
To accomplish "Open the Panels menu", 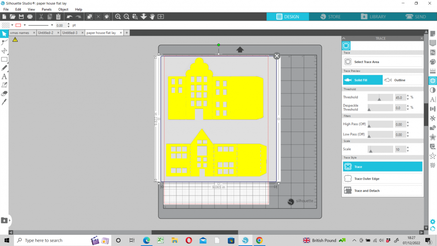I will click(47, 9).
